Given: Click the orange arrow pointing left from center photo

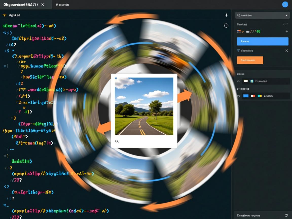Looking at the screenshot, I should coord(104,128).
